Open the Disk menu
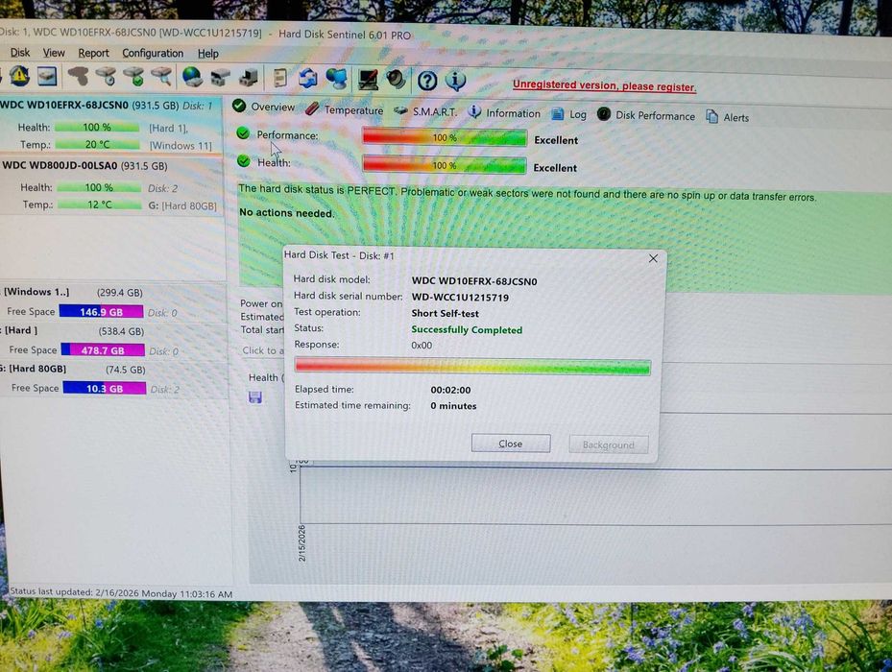892x672 pixels. [x=20, y=53]
